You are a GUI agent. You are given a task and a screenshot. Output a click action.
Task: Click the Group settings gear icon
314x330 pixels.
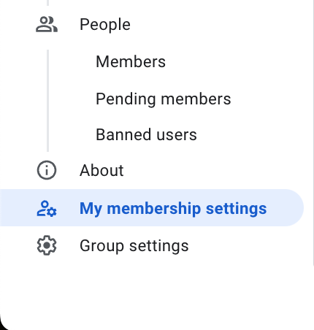47,245
